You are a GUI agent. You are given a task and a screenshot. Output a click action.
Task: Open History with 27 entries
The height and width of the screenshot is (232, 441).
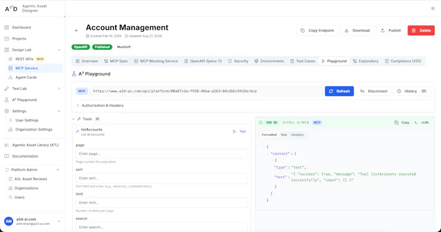click(412, 91)
